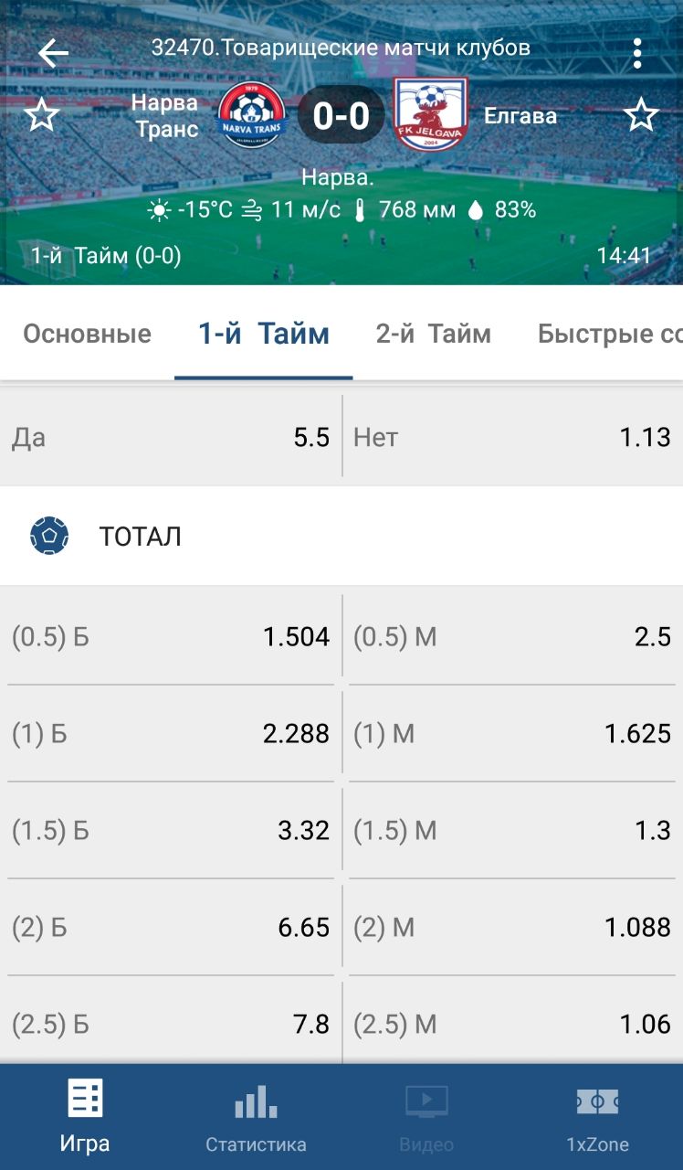Screen dimensions: 683x1170
Task: Favorite the Нарва Транс team star
Action: coord(41,116)
